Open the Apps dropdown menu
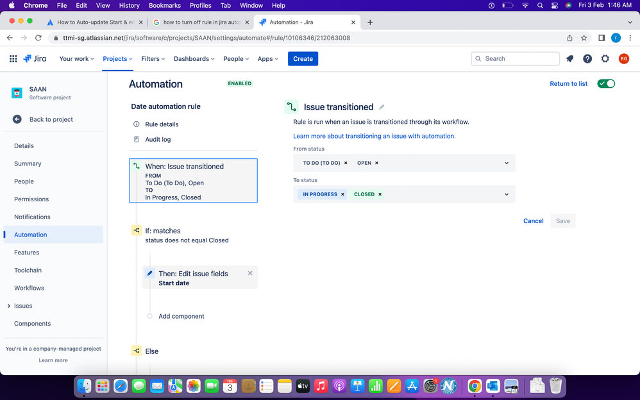 pos(268,59)
